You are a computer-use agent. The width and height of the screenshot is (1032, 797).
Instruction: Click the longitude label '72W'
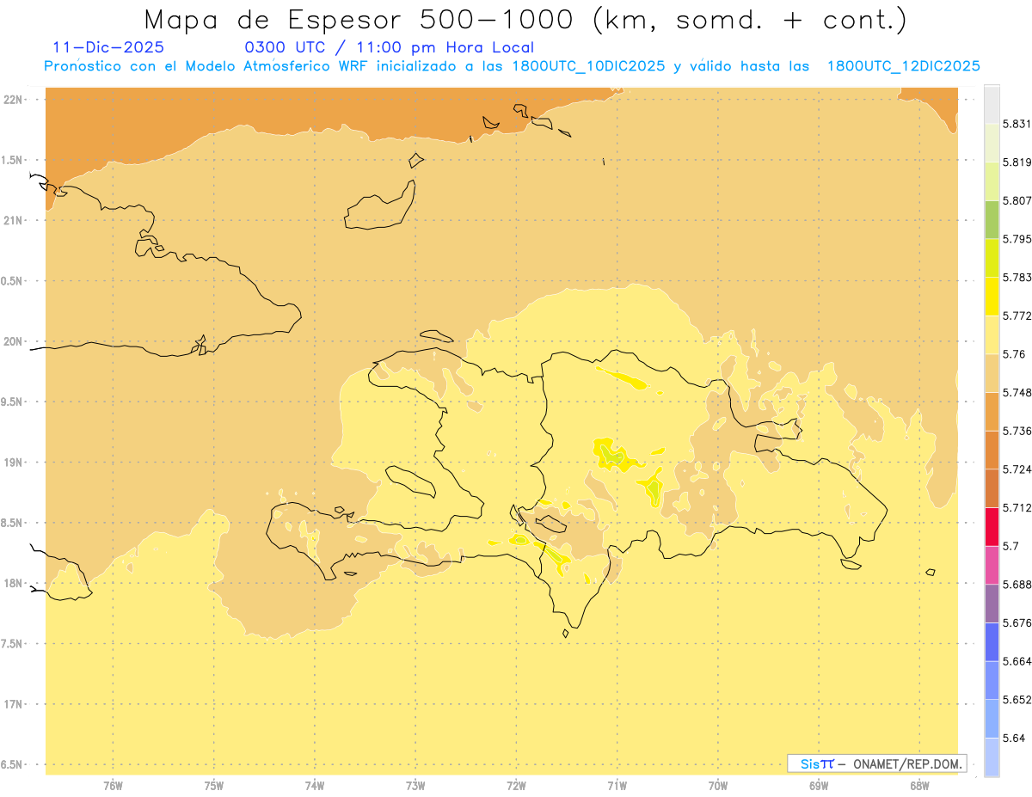click(x=516, y=785)
